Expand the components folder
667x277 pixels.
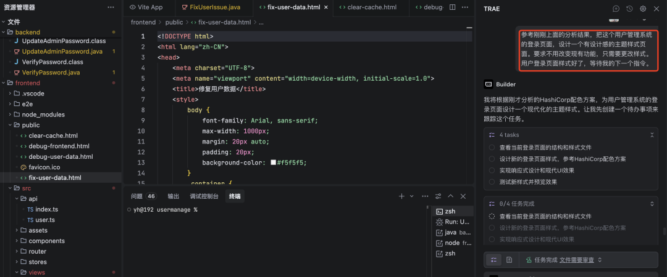pyautogui.click(x=17, y=241)
